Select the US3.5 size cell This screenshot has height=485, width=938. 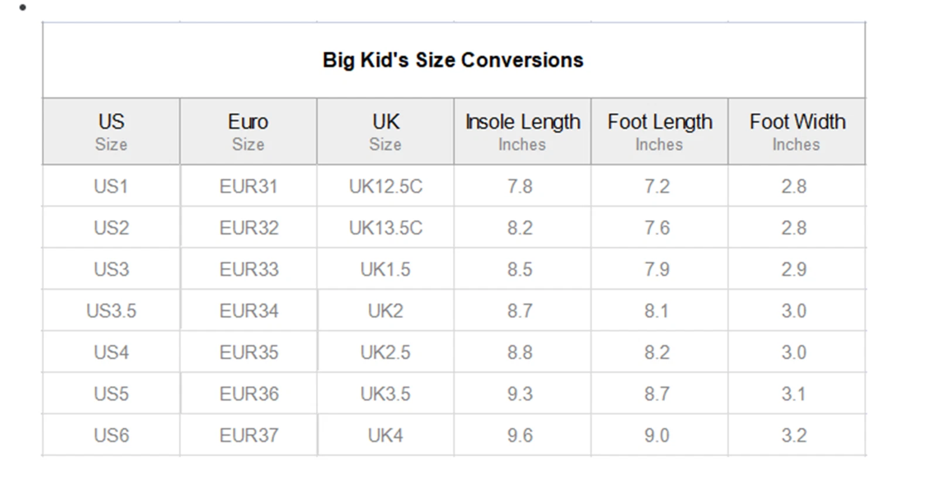(x=111, y=311)
